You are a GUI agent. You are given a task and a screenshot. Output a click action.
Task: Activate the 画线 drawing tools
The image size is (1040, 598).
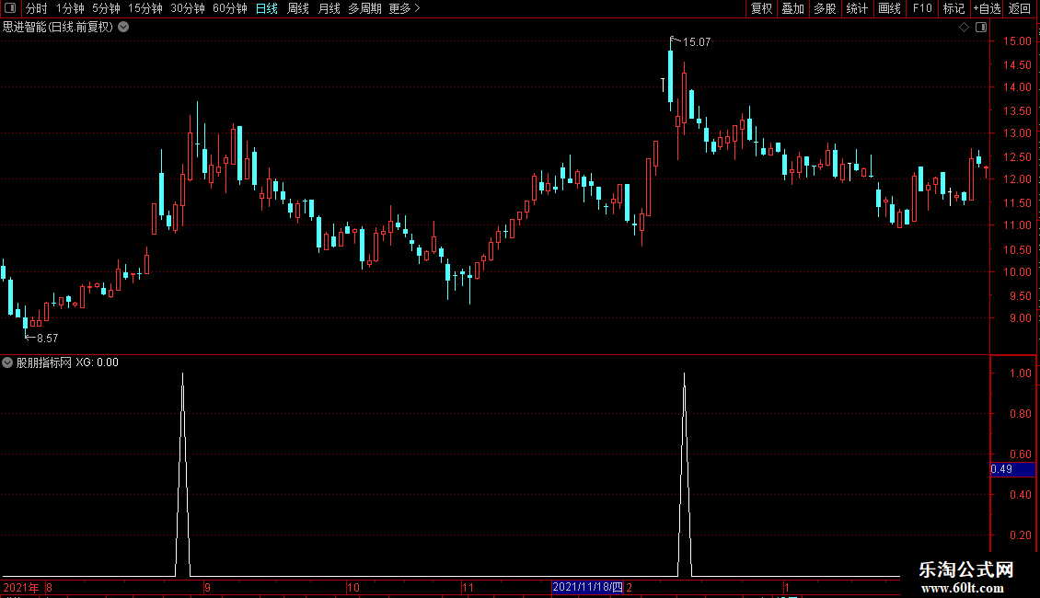tap(889, 8)
